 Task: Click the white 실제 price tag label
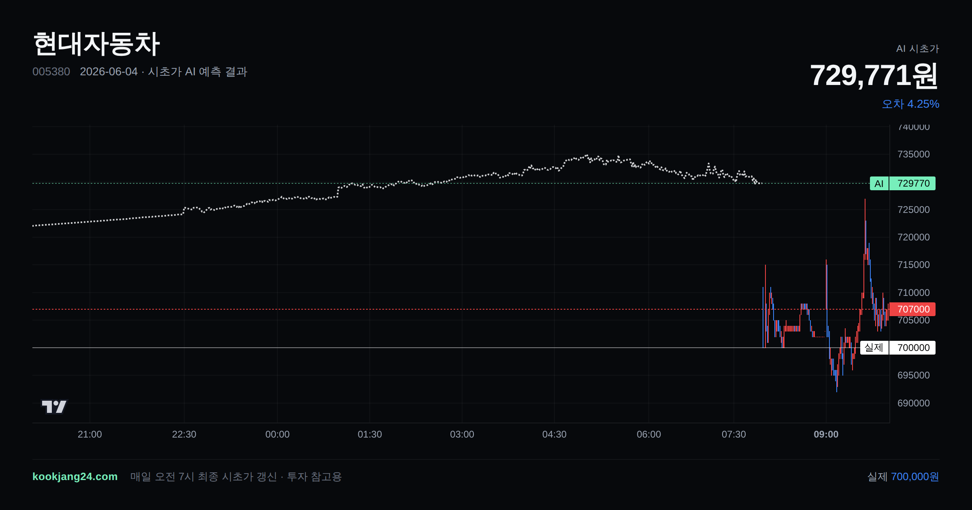[874, 348]
